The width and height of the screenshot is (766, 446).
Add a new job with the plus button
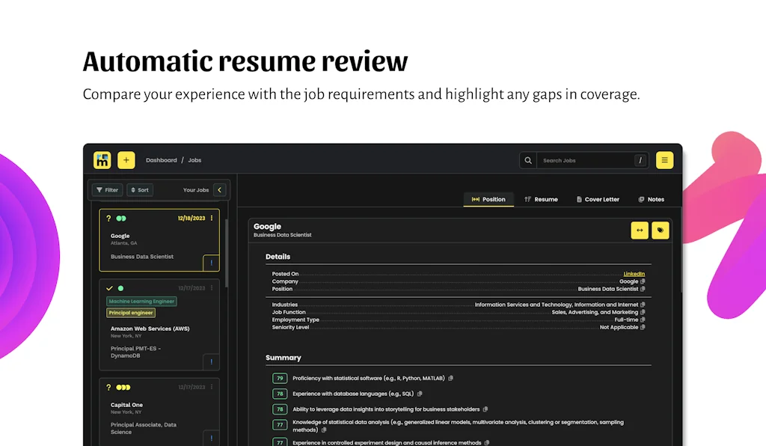[x=126, y=159]
